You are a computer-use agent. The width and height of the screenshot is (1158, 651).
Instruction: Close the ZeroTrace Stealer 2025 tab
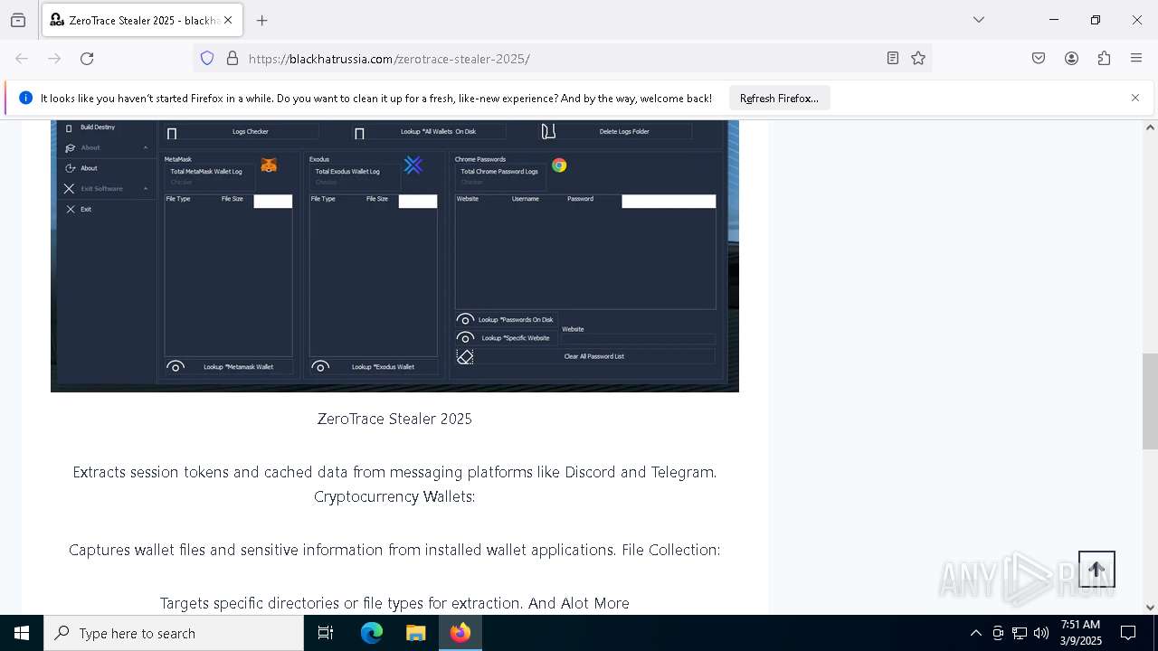(x=228, y=20)
